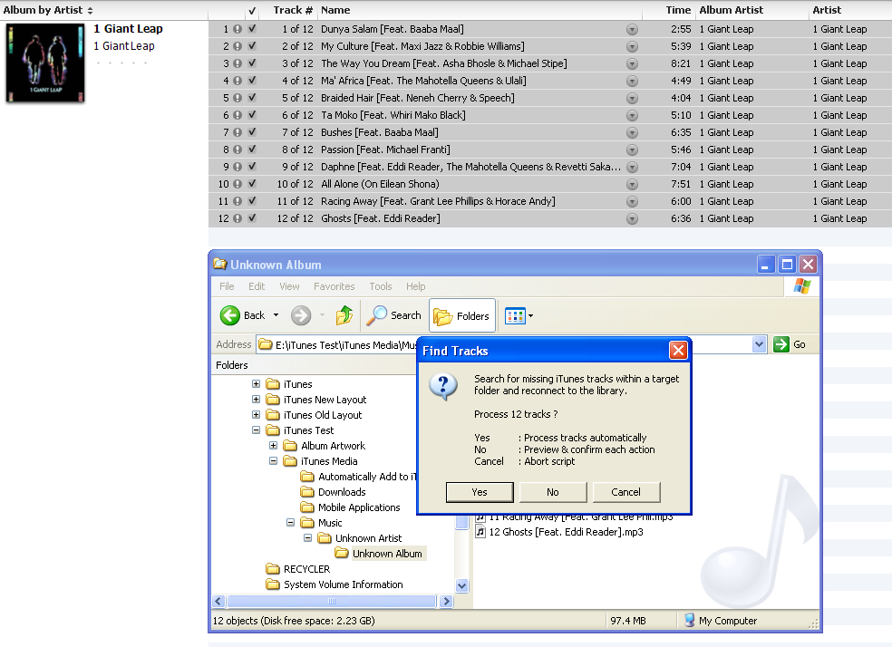Viewport: 892px width, 647px height.
Task: Sort by the Album by Artist header
Action: tap(48, 10)
